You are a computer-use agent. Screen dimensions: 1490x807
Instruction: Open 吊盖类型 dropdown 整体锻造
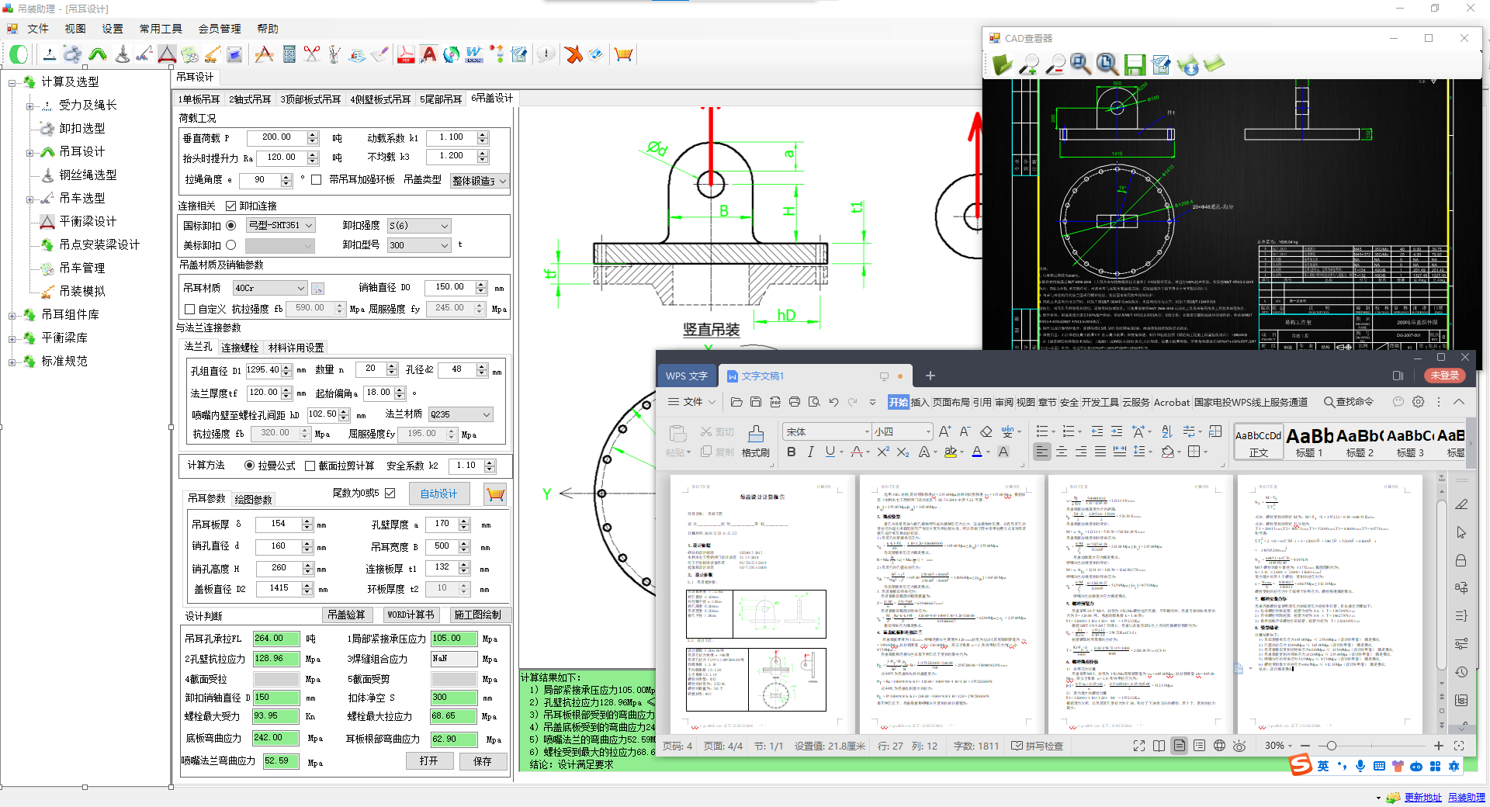[479, 181]
